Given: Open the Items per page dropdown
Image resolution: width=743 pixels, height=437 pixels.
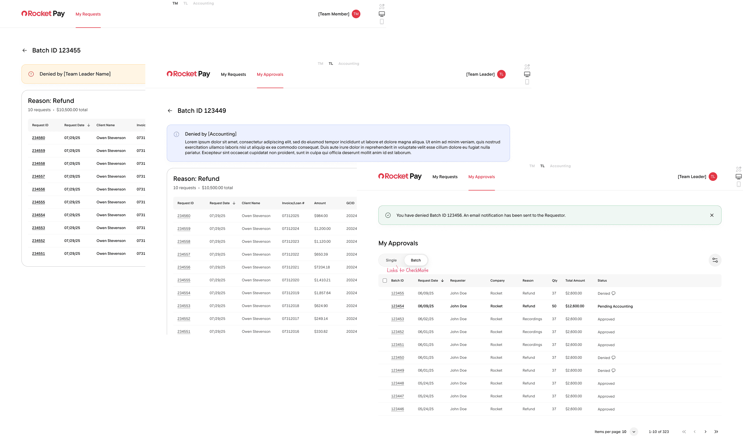Looking at the screenshot, I should point(633,432).
